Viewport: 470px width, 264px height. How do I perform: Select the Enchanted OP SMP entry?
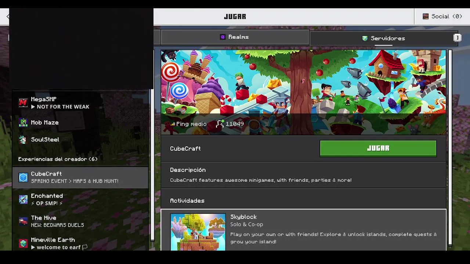80,199
